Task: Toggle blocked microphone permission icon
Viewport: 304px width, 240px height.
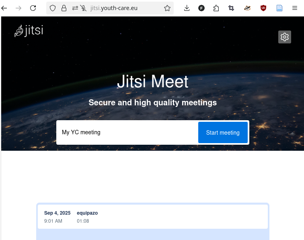Action: tap(84, 8)
